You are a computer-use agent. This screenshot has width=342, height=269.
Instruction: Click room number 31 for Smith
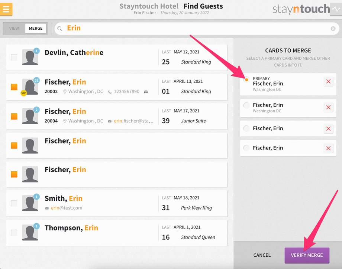click(x=166, y=208)
